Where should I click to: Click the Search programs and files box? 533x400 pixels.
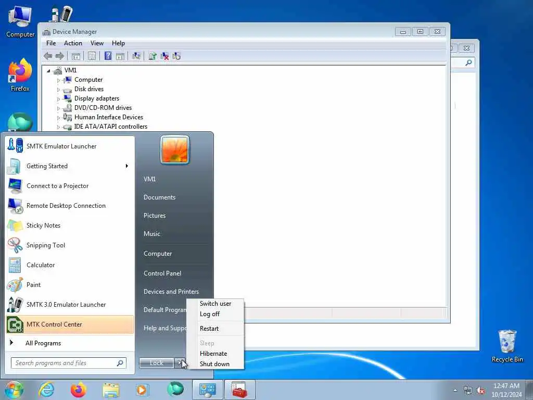point(69,363)
